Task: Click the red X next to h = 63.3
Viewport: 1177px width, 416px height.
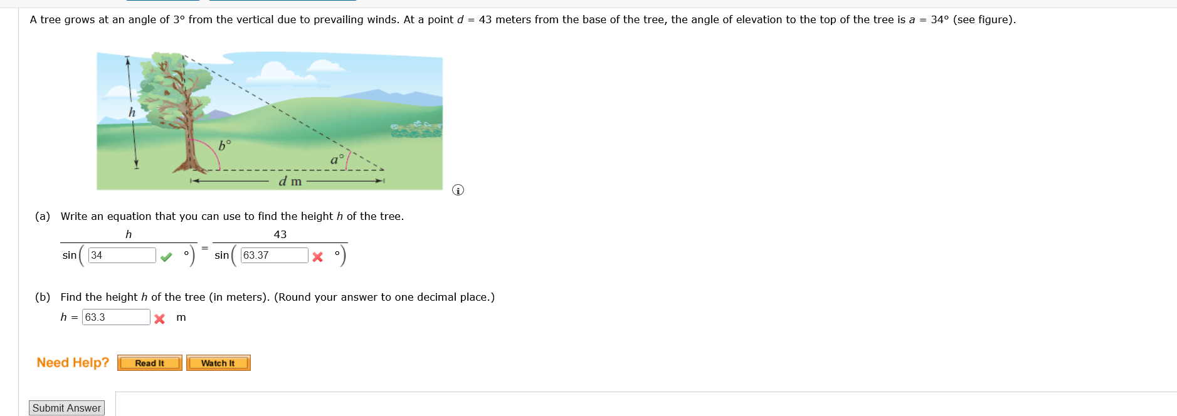Action: [159, 319]
